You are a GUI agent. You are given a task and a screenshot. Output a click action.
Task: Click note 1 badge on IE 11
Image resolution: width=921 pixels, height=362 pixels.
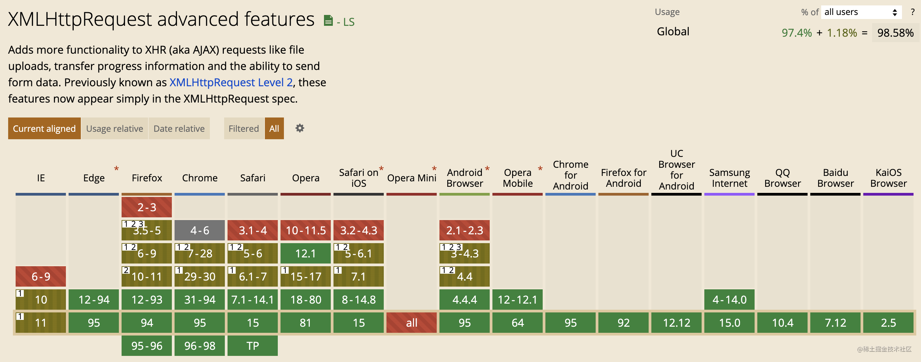point(20,316)
